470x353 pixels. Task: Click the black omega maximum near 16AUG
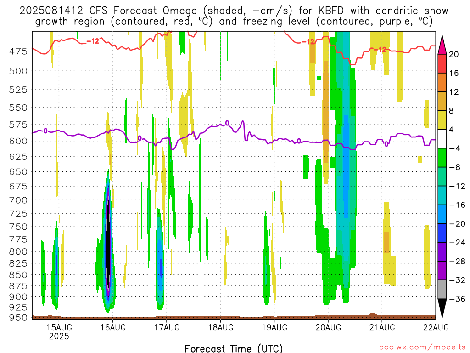coord(108,243)
